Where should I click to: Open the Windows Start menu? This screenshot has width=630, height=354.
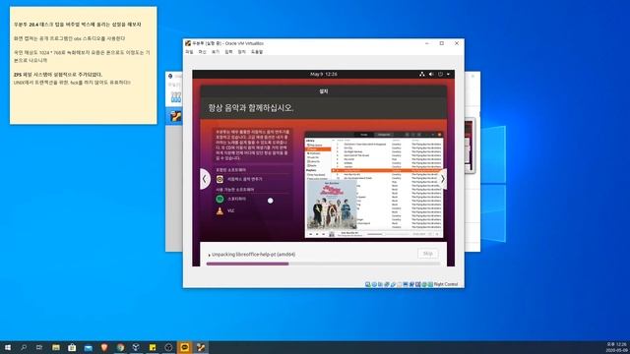tap(7, 347)
